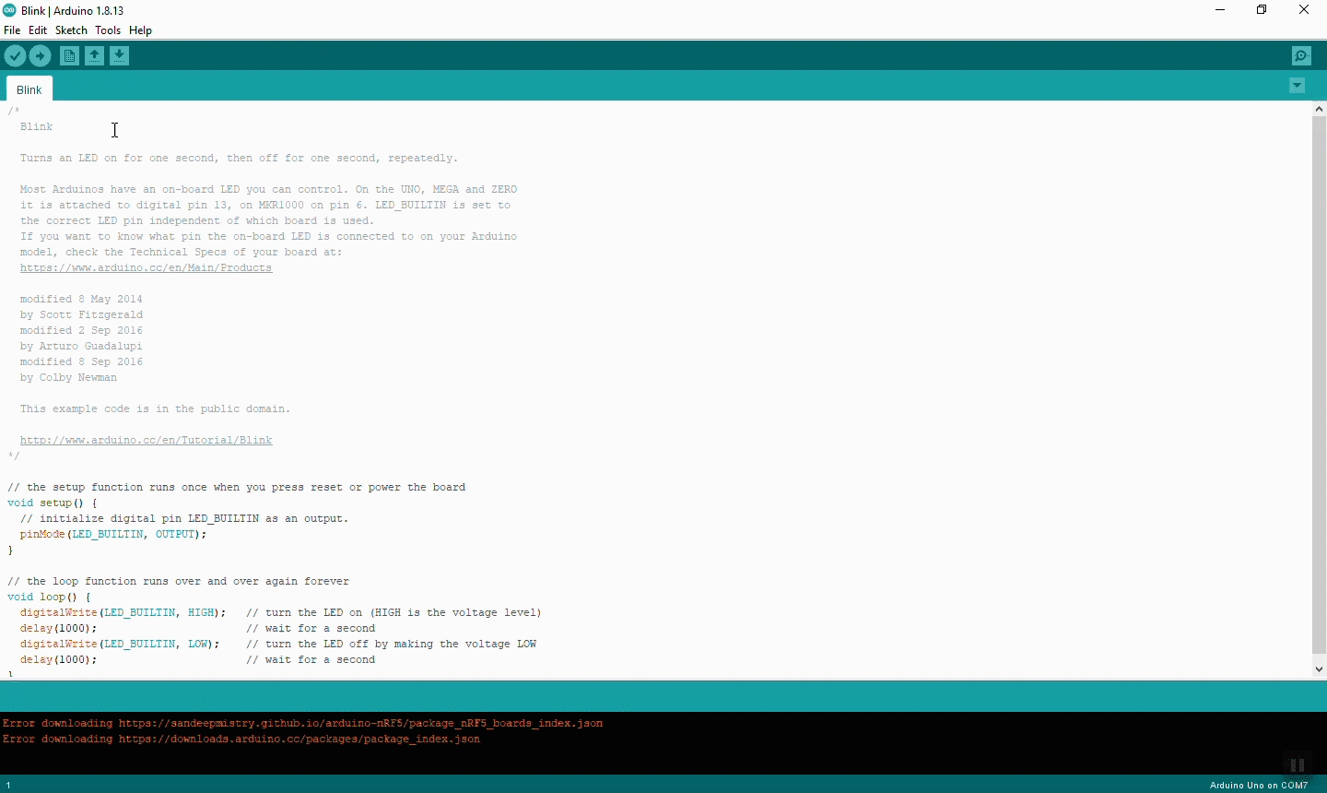Image resolution: width=1327 pixels, height=793 pixels.
Task: Click the 'pinMode(LED_BUILTIN, OUTPUT);' line
Action: (113, 535)
